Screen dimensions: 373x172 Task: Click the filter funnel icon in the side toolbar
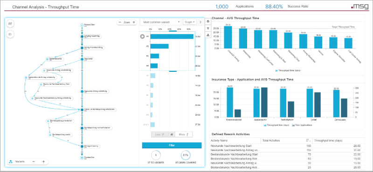[x=208, y=28]
